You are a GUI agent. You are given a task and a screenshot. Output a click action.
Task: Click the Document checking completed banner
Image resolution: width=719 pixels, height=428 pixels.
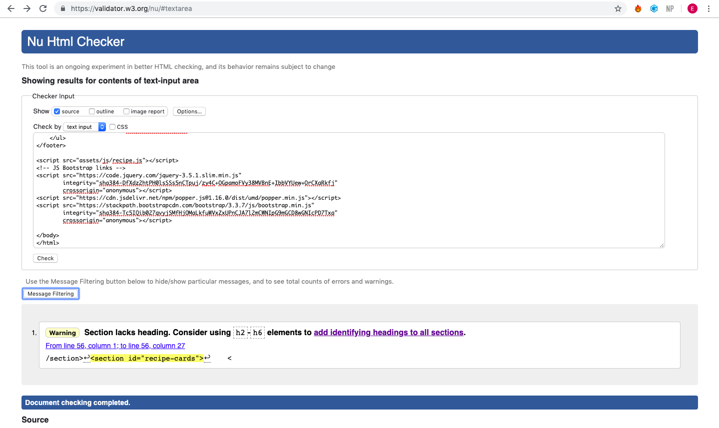[x=360, y=403]
